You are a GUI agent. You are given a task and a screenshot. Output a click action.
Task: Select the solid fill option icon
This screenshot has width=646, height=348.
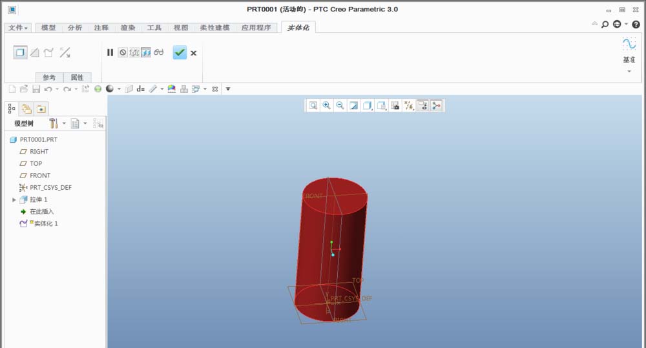pyautogui.click(x=20, y=52)
